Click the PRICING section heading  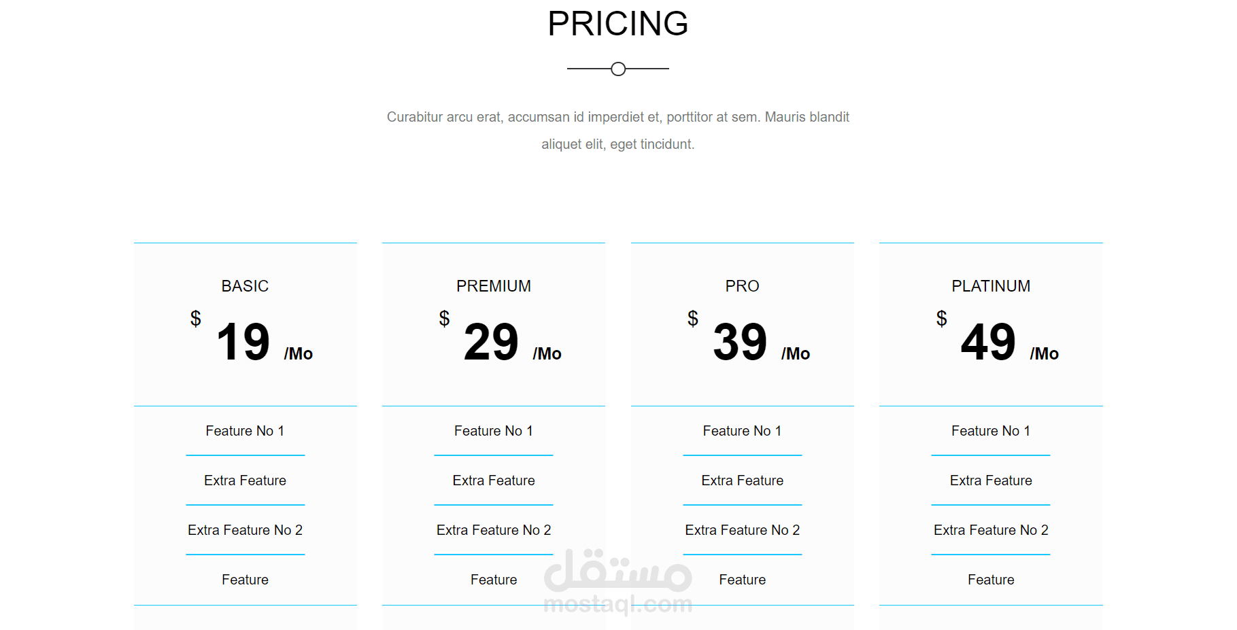617,24
